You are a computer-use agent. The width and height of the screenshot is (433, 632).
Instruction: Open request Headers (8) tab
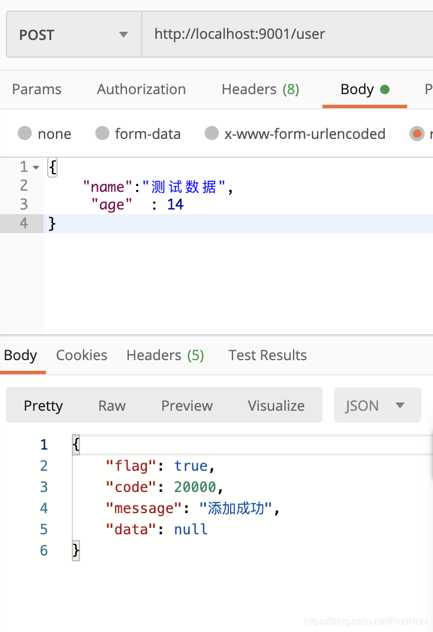click(x=260, y=89)
